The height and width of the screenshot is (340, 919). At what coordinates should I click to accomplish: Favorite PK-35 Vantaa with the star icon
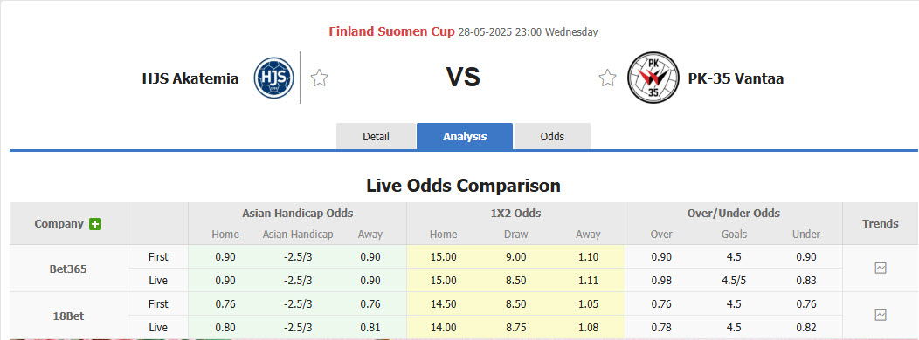coord(607,78)
